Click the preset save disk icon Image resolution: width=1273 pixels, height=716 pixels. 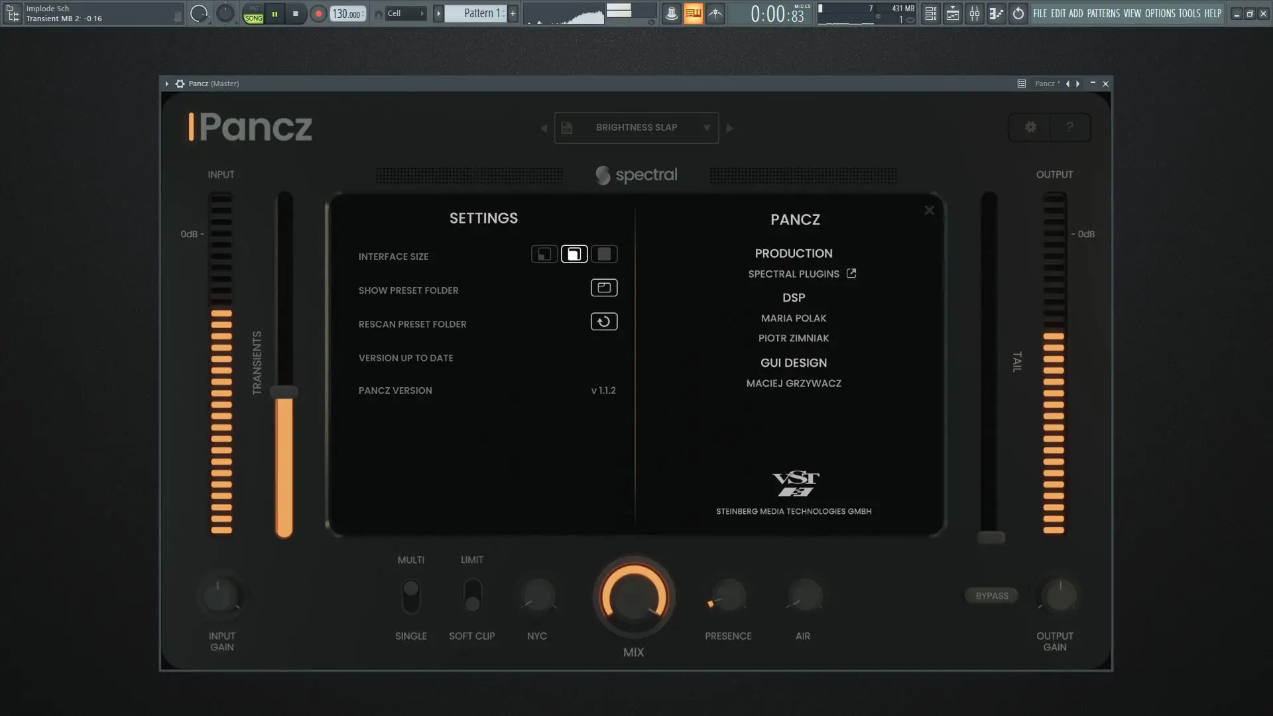coord(567,128)
